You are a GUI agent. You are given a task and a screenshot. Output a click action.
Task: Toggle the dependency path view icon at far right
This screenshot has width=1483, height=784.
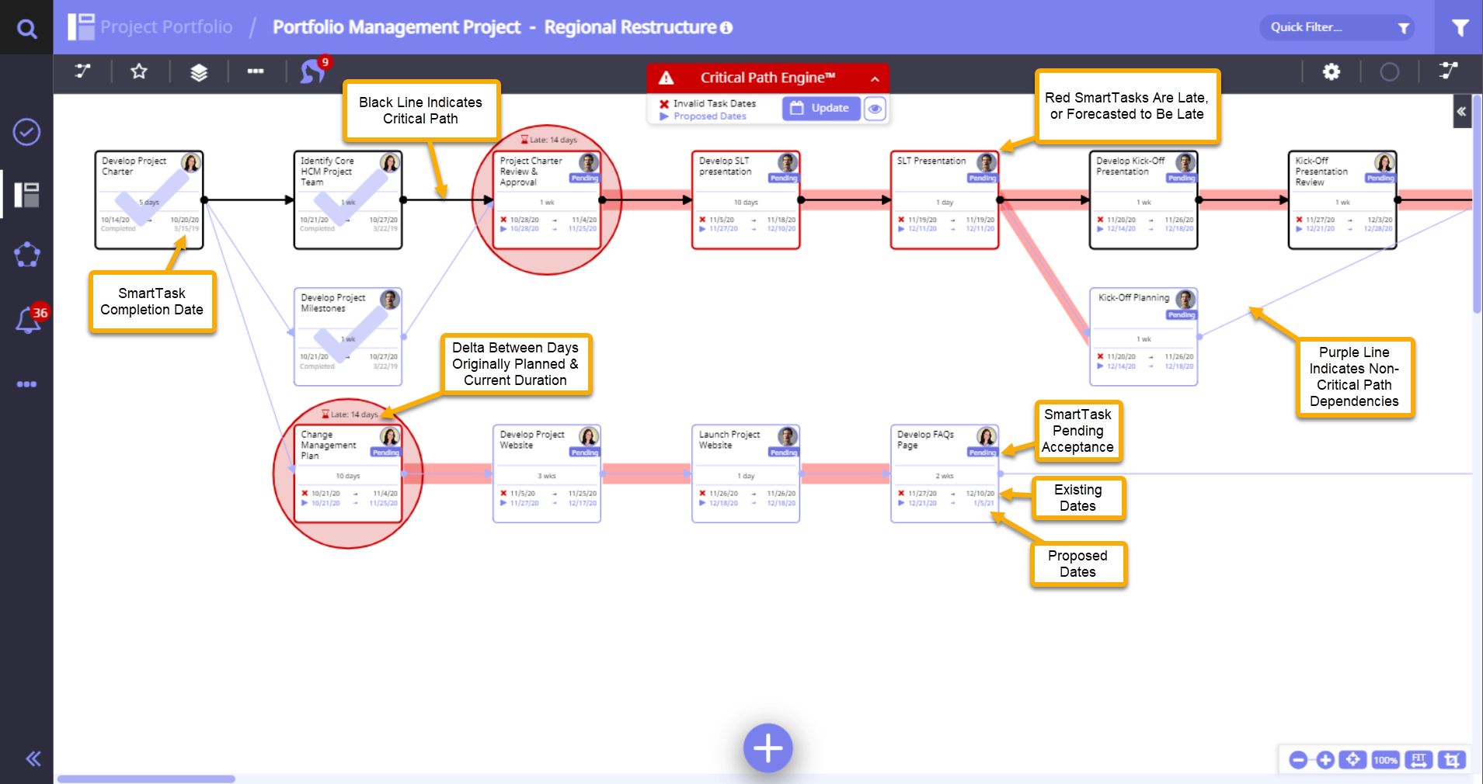[1448, 71]
